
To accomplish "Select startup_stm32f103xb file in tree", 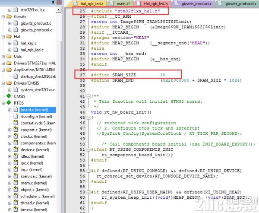I will [38, 76].
